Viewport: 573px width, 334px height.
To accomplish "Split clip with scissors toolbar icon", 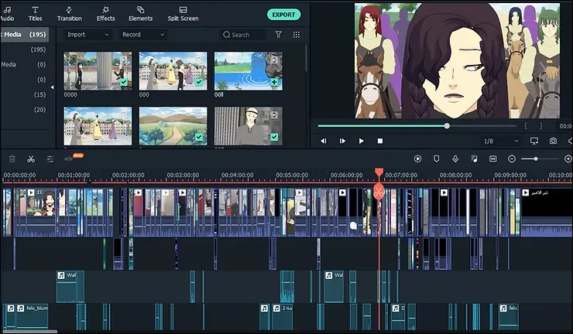I will pyautogui.click(x=31, y=158).
